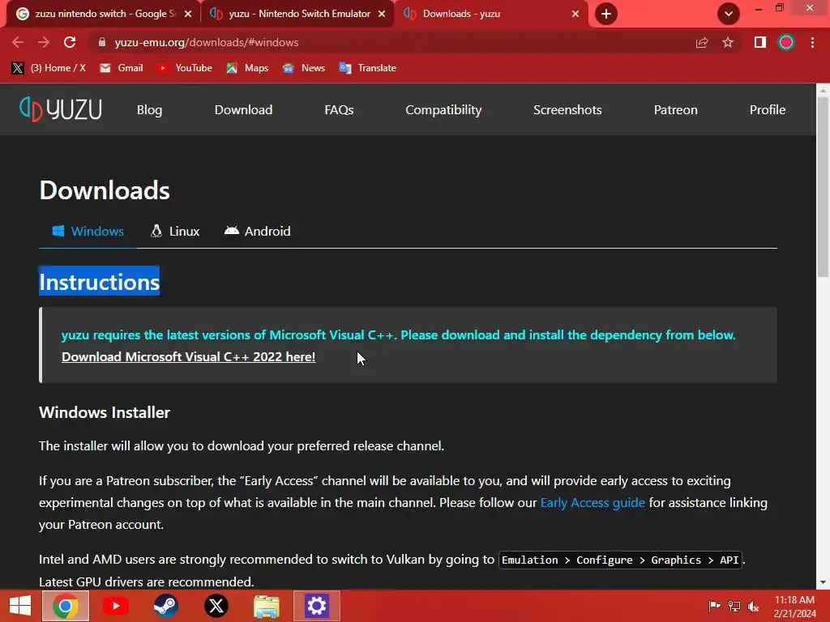830x622 pixels.
Task: Click the page vertical scrollbar thumb
Action: 823,188
